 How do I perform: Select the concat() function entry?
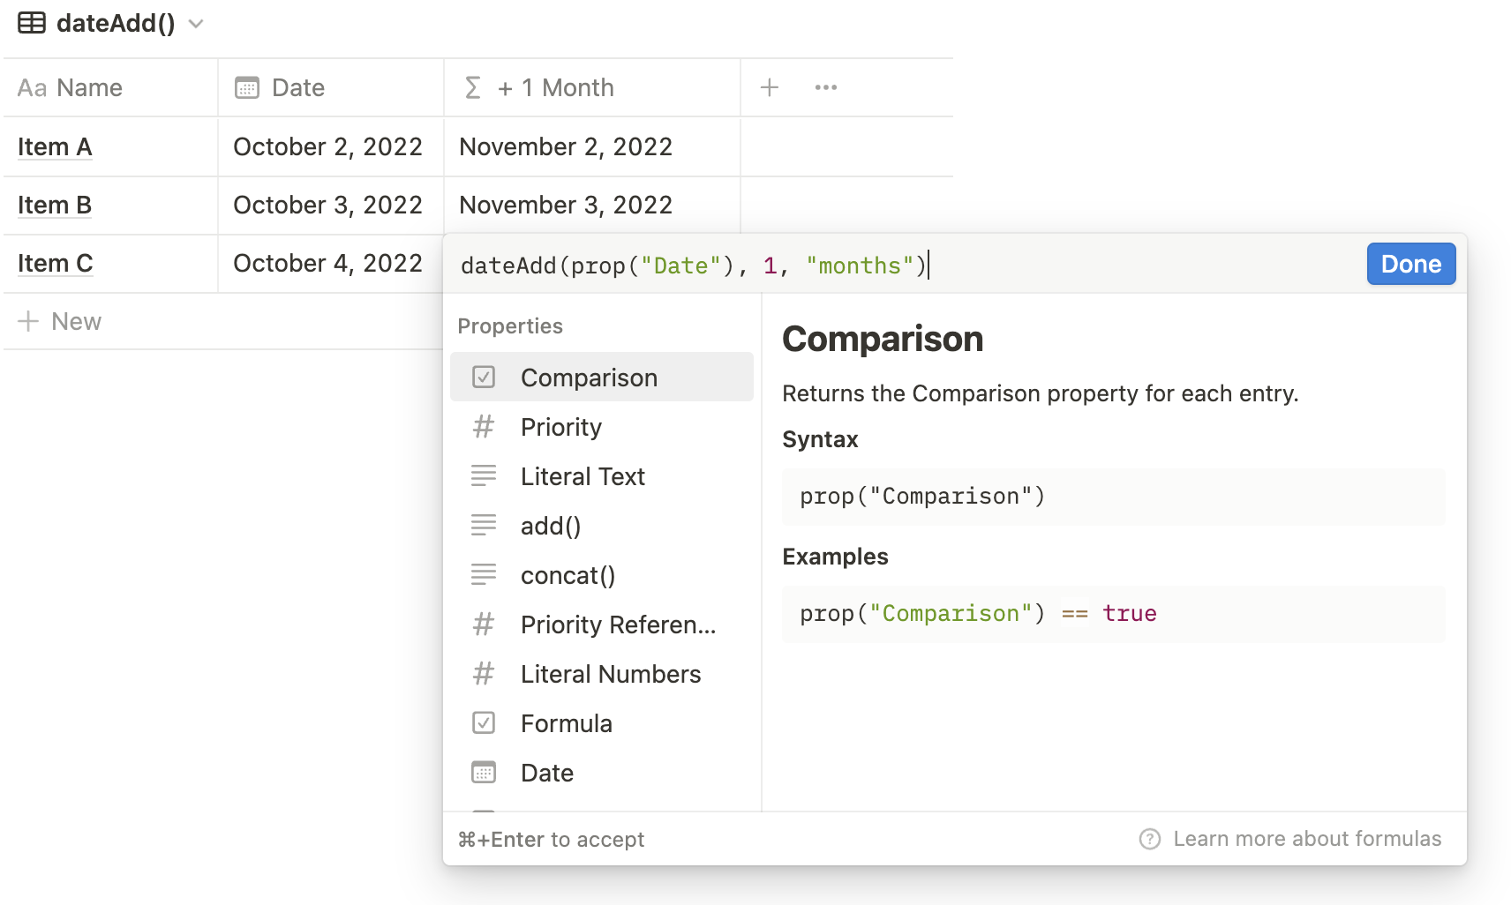[568, 574]
